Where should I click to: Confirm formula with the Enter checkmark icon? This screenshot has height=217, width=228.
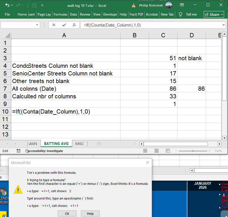[x=64, y=25]
